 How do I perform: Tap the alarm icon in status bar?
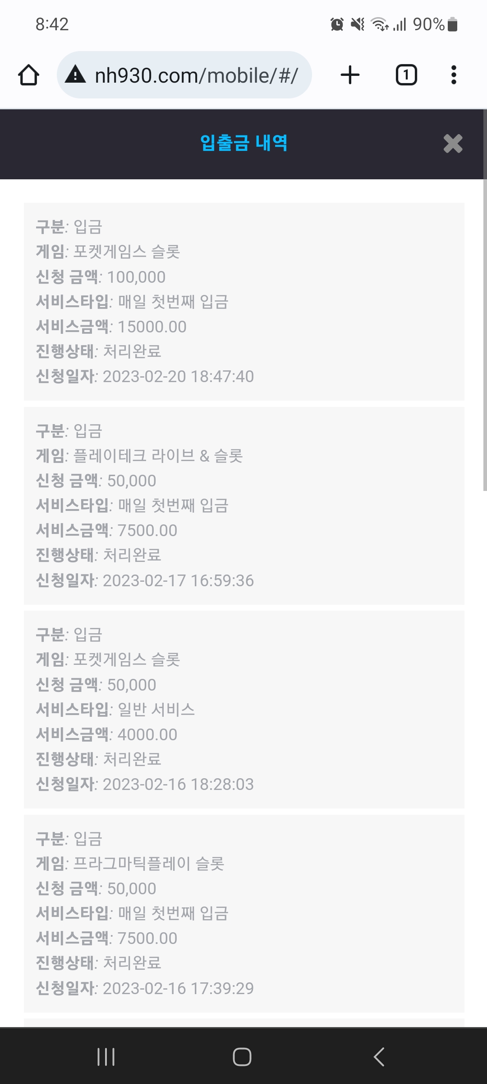(337, 24)
